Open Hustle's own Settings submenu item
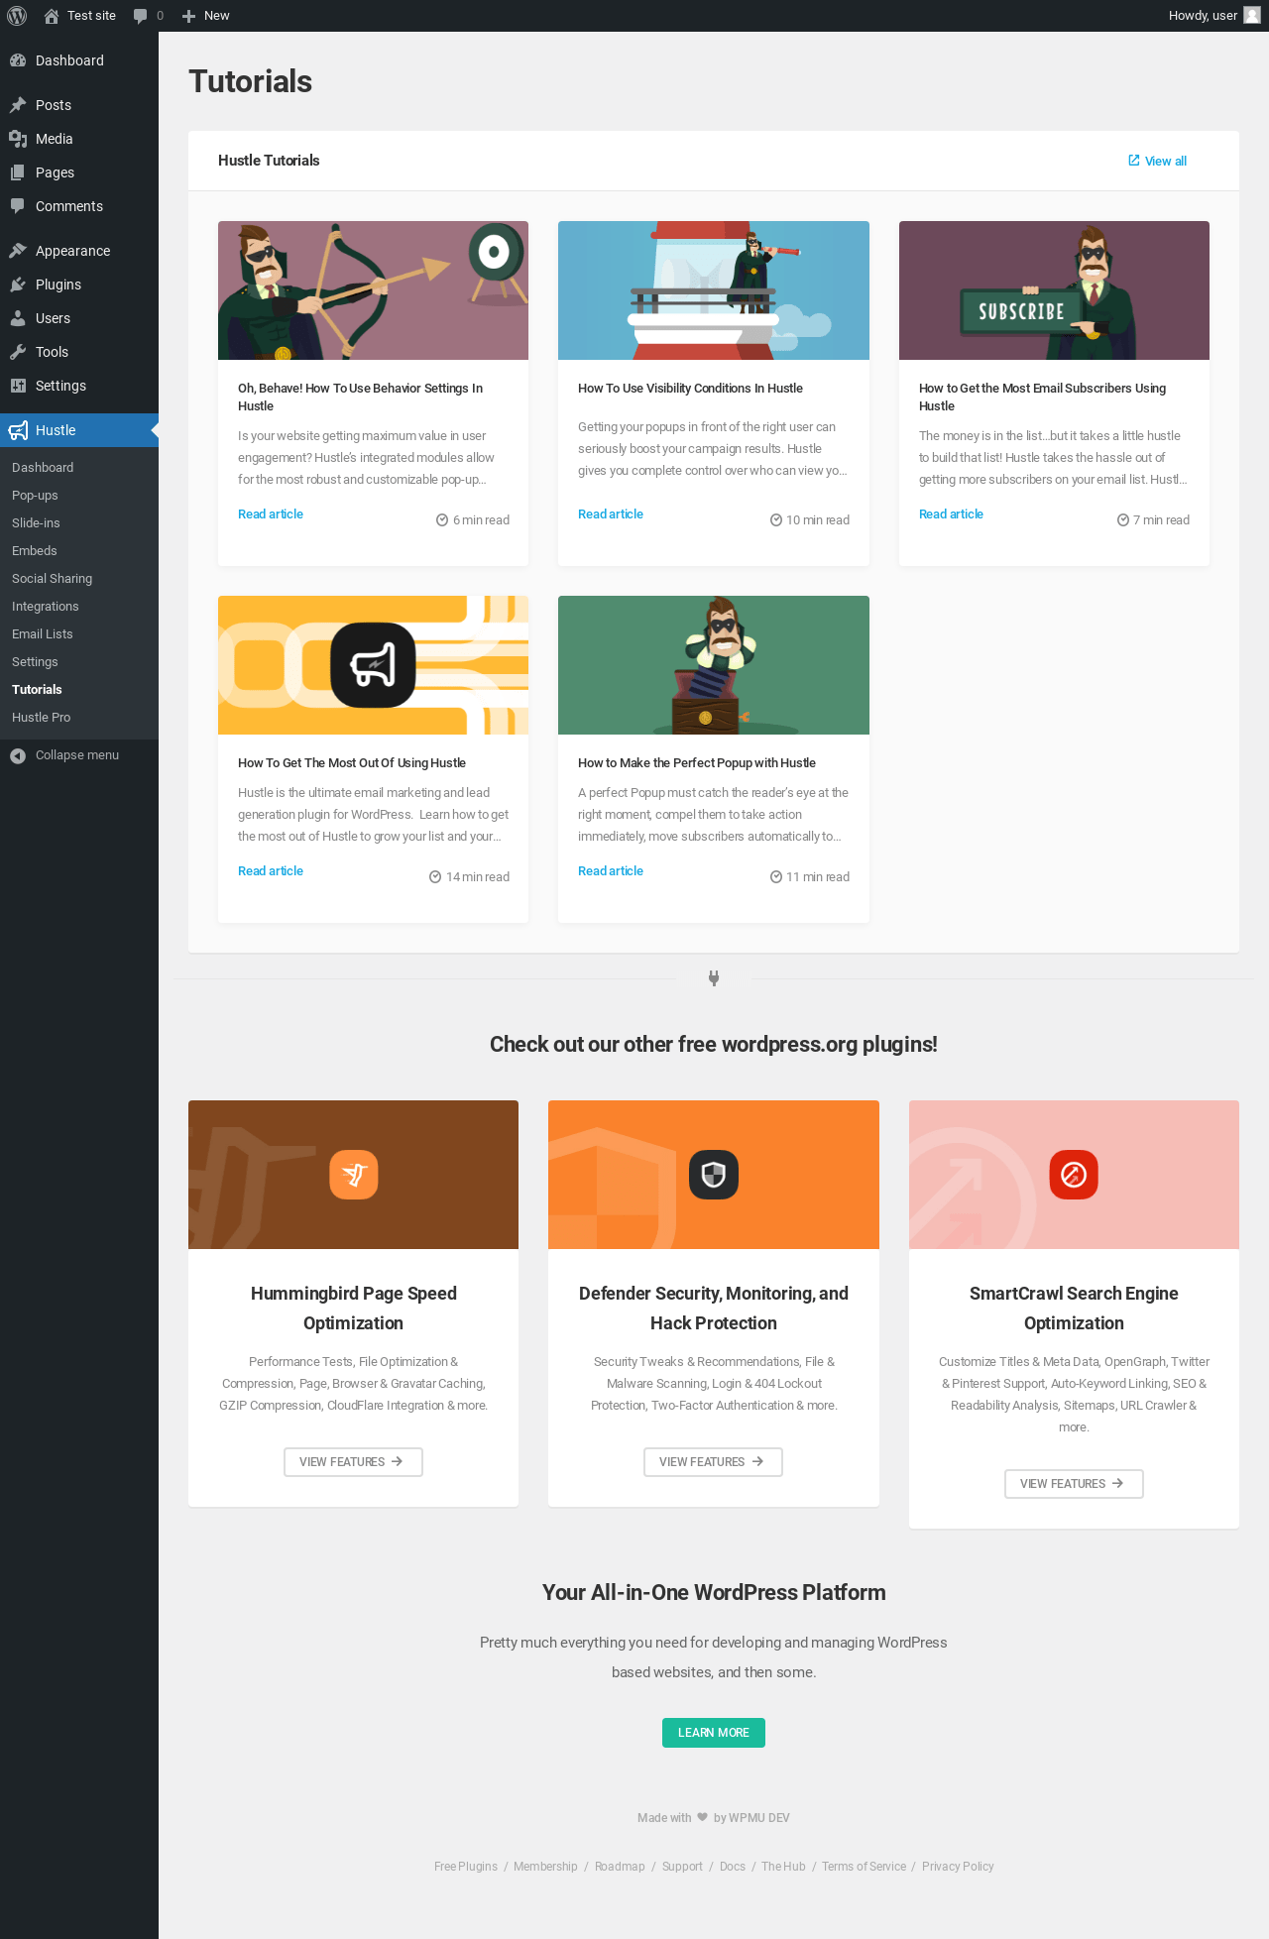 [35, 662]
